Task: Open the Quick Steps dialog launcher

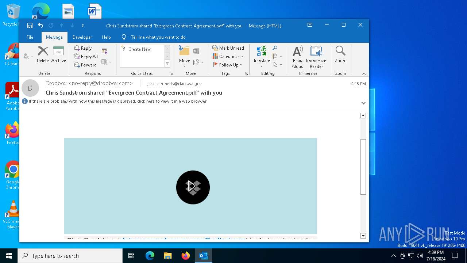Action: [x=171, y=73]
